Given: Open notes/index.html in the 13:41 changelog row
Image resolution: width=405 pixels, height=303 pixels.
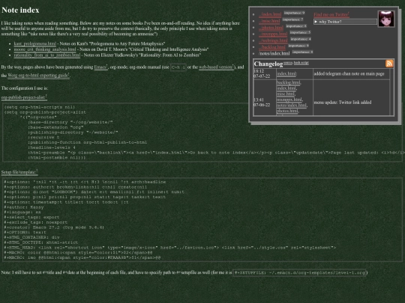Looking at the screenshot, I should pyautogui.click(x=291, y=105).
